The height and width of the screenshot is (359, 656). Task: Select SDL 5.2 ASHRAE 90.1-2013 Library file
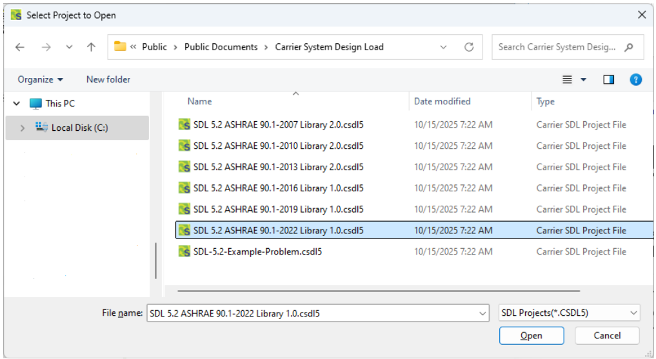[x=278, y=167]
